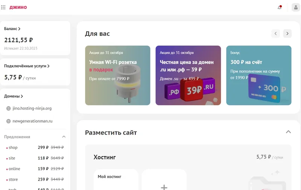Open the Wi-Fi розетка promo banner
The width and height of the screenshot is (301, 190).
pos(118,75)
